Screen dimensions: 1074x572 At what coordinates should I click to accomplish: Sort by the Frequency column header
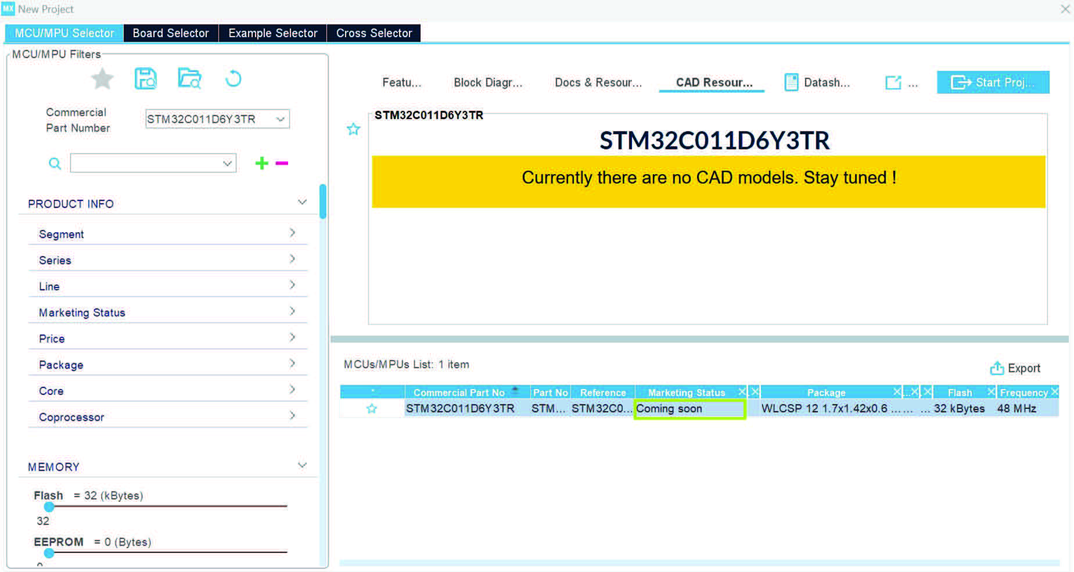1023,393
